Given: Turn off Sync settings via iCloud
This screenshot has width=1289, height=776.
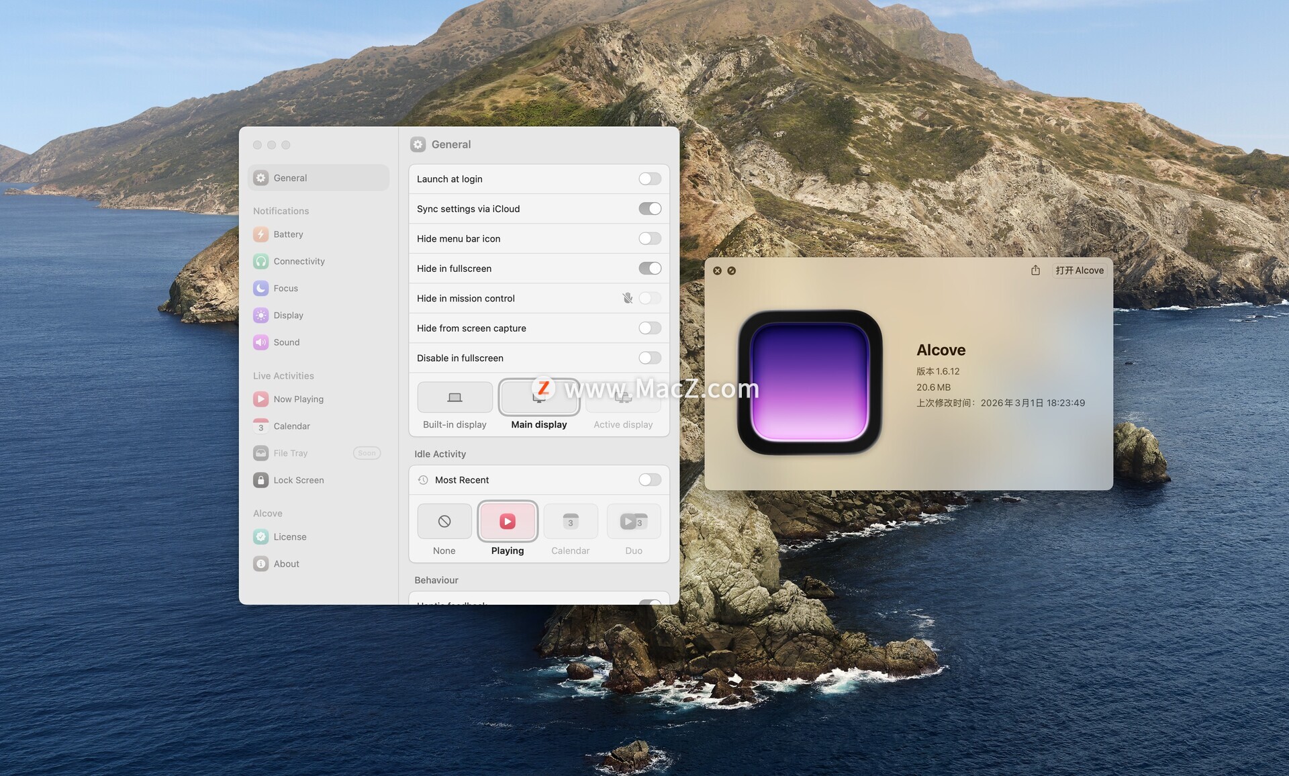Looking at the screenshot, I should pyautogui.click(x=649, y=209).
